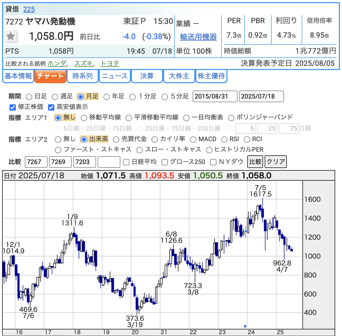Image resolution: width=342 pixels, height=336 pixels.
Task: Click the blue triangle marker on chart axis
Action: [245, 327]
